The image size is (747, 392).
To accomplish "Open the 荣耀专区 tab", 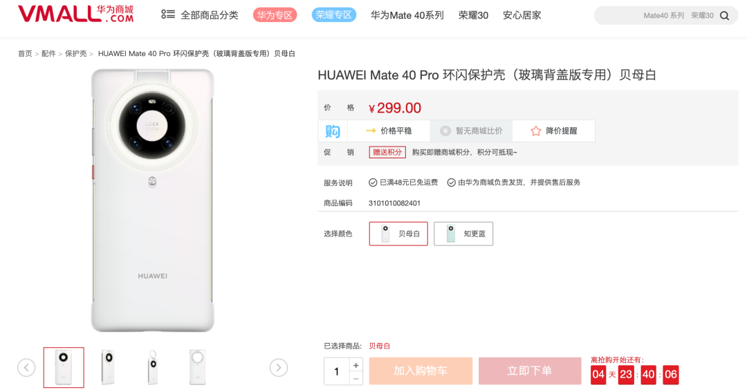I will 334,15.
